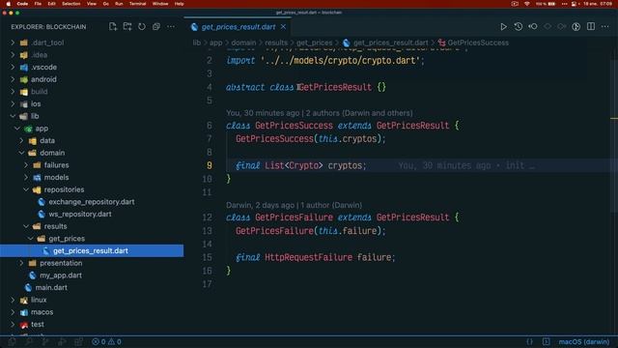This screenshot has height=348, width=618.
Task: Click the domain breadcrumb segment
Action: (243, 43)
